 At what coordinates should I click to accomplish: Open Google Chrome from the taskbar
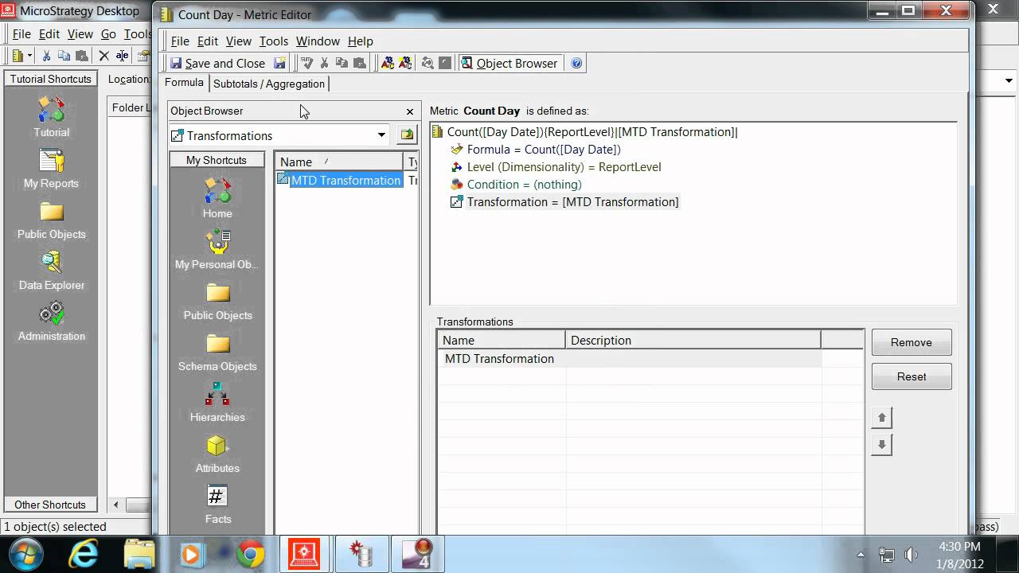[x=250, y=555]
